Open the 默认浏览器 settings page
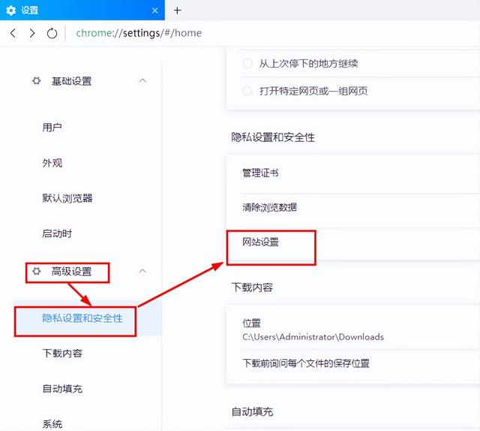 [x=67, y=198]
